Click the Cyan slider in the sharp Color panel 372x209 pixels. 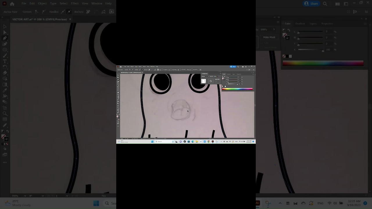233,77
